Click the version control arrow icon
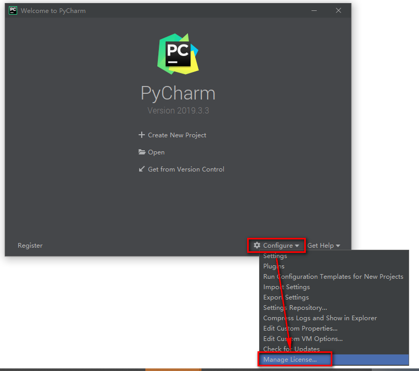The width and height of the screenshot is (419, 371). 141,169
